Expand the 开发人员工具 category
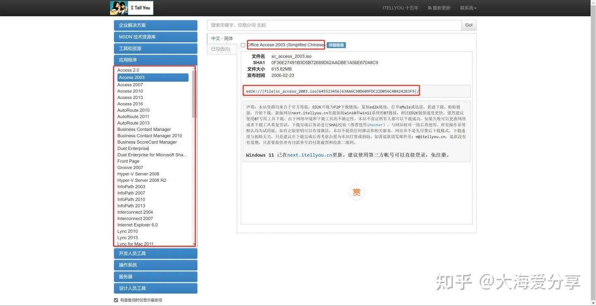This screenshot has height=306, width=596. [x=155, y=253]
